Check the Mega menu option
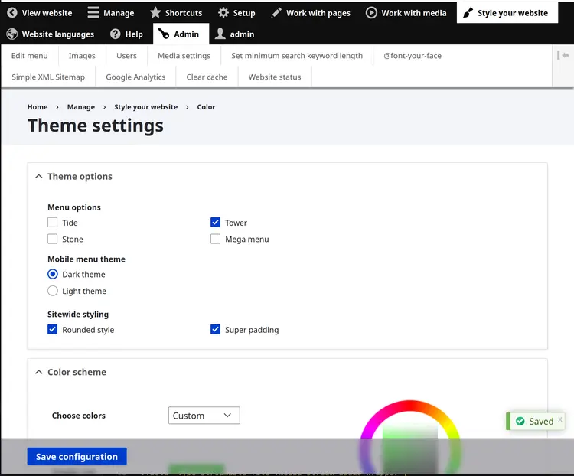 (x=215, y=239)
